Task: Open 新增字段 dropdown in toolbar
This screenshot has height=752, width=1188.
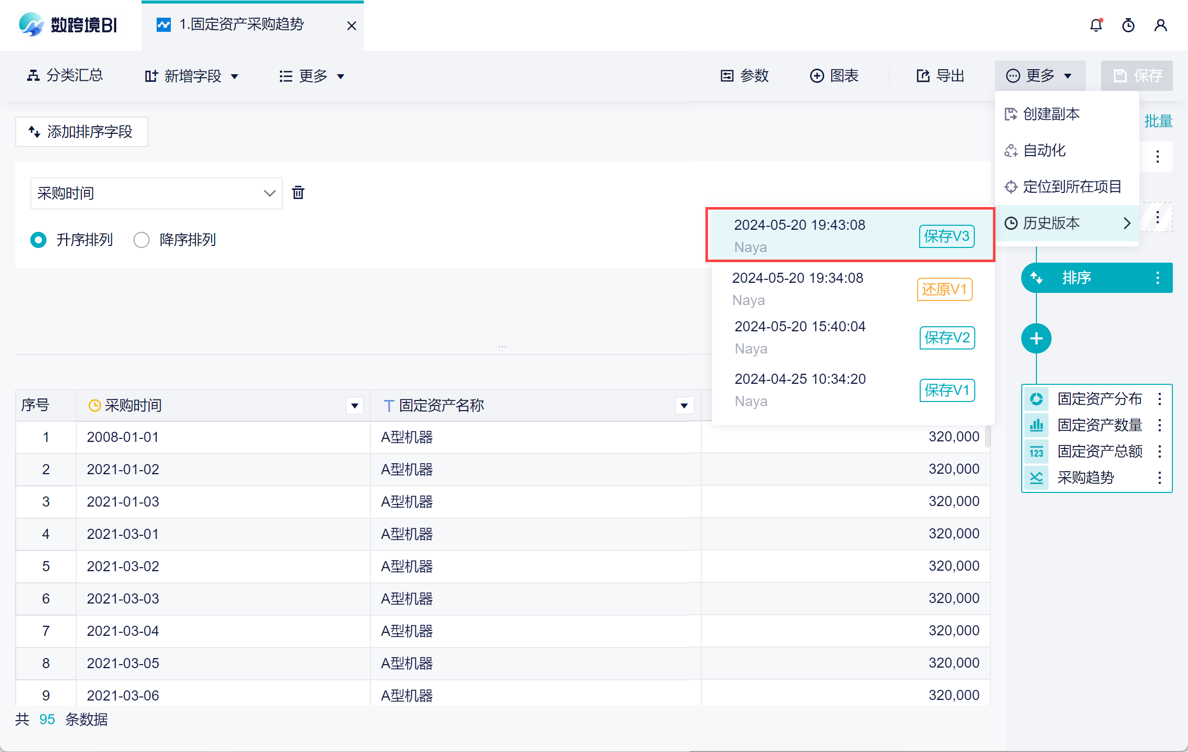Action: 192,76
